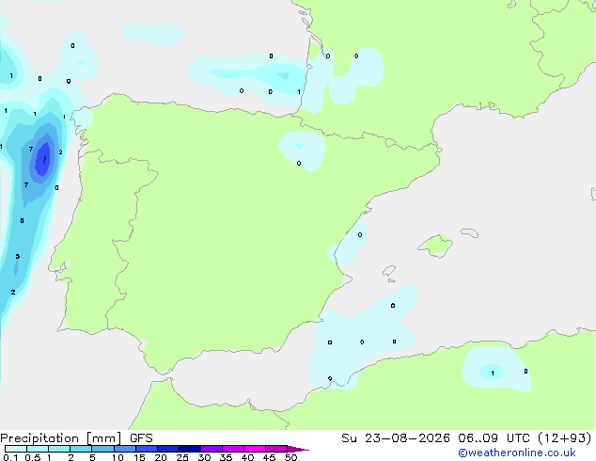The image size is (596, 461).
Task: Click the '50' legend scale label
Action: point(290,457)
